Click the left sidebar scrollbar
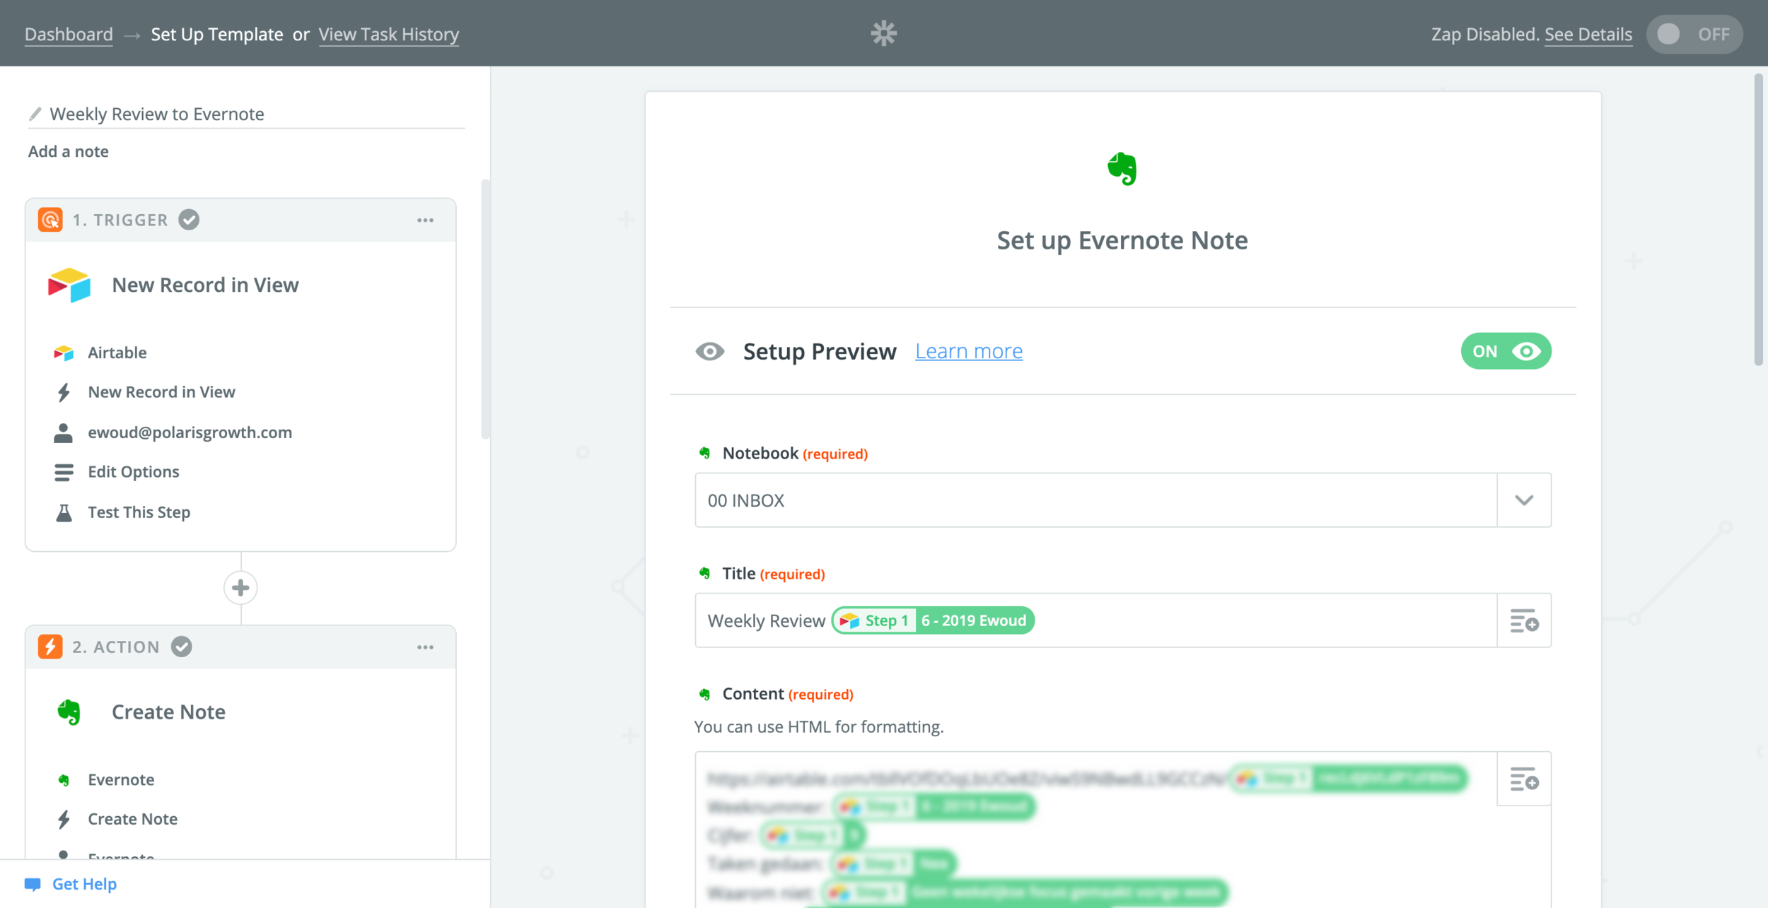 tap(485, 309)
